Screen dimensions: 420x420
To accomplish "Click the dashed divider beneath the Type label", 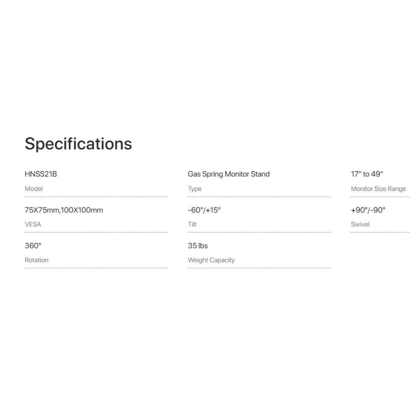I will pos(259,197).
